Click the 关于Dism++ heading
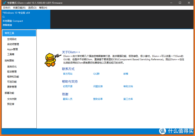 (71, 52)
